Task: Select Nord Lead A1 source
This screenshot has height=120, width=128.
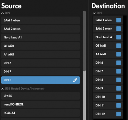Action: tap(41, 37)
